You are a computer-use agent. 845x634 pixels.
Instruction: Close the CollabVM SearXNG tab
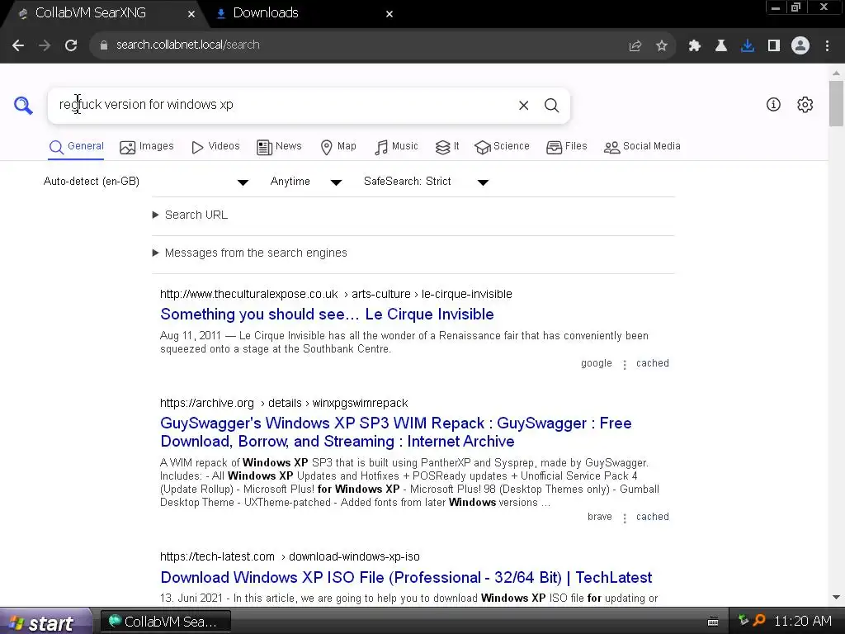tap(191, 14)
